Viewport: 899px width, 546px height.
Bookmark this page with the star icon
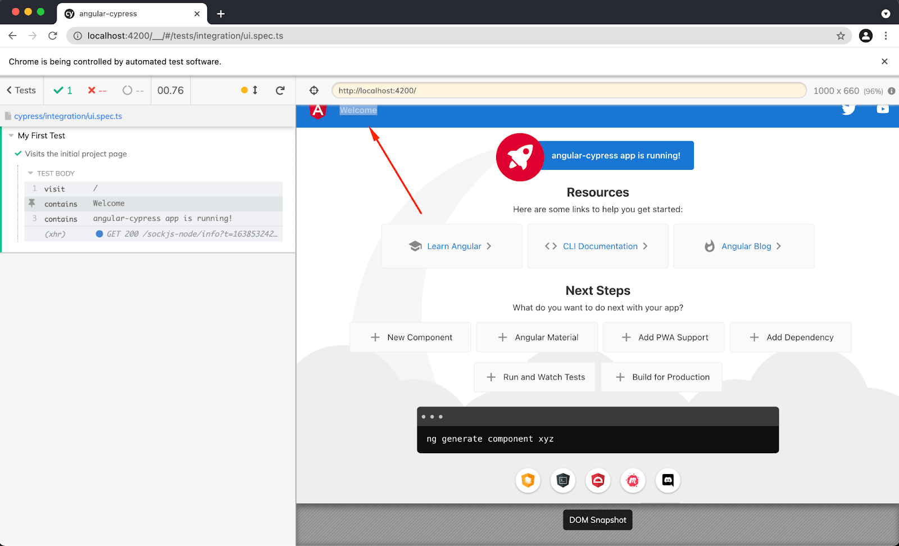tap(841, 35)
